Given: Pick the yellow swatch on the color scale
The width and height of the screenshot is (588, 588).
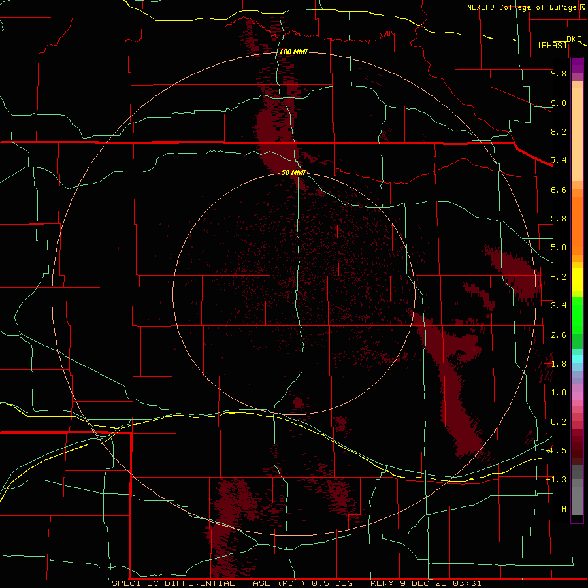Looking at the screenshot, I should [x=577, y=280].
